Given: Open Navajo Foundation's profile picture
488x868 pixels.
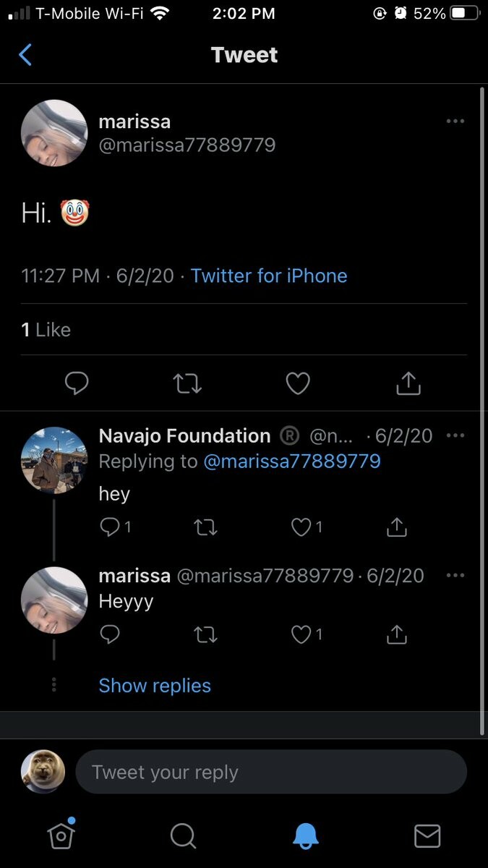Looking at the screenshot, I should (x=54, y=460).
